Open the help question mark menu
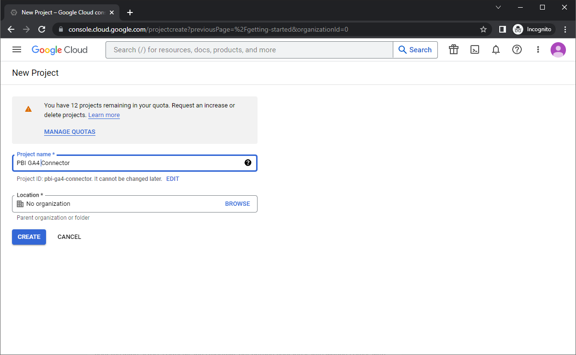This screenshot has height=355, width=576. click(x=517, y=49)
